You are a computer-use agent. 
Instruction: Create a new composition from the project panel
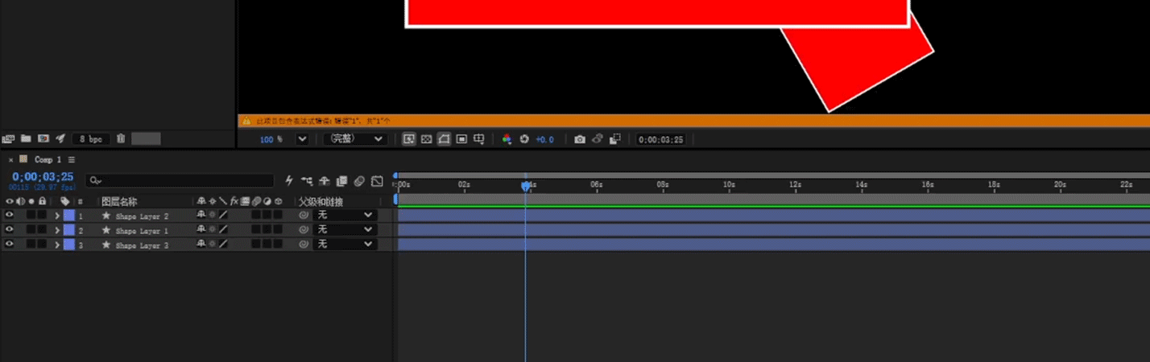(x=43, y=138)
